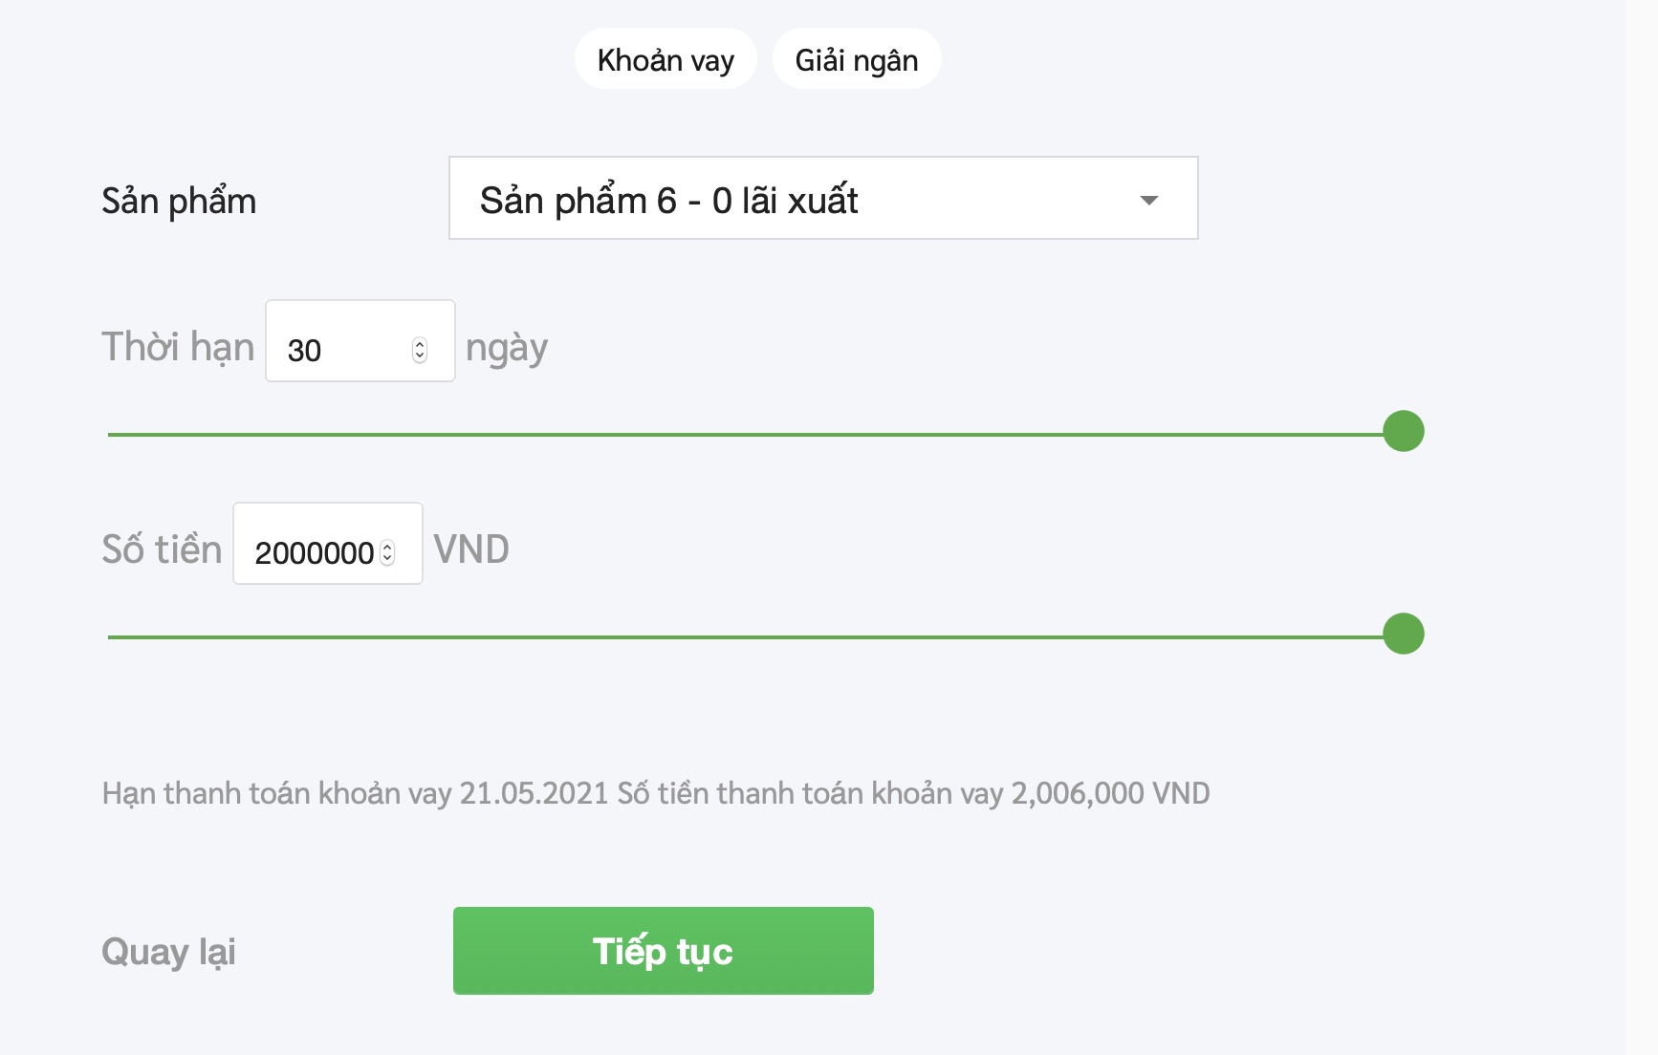Click the Thời hạn spinner arrows

tap(420, 351)
